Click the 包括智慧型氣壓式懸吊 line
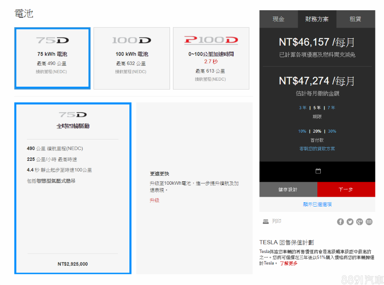Viewport: 384px width, 285px height. pyautogui.click(x=51, y=181)
